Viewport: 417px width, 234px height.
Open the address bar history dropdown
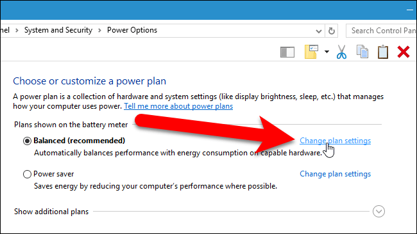pos(319,31)
